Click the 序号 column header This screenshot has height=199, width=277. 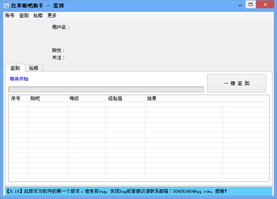coord(18,99)
